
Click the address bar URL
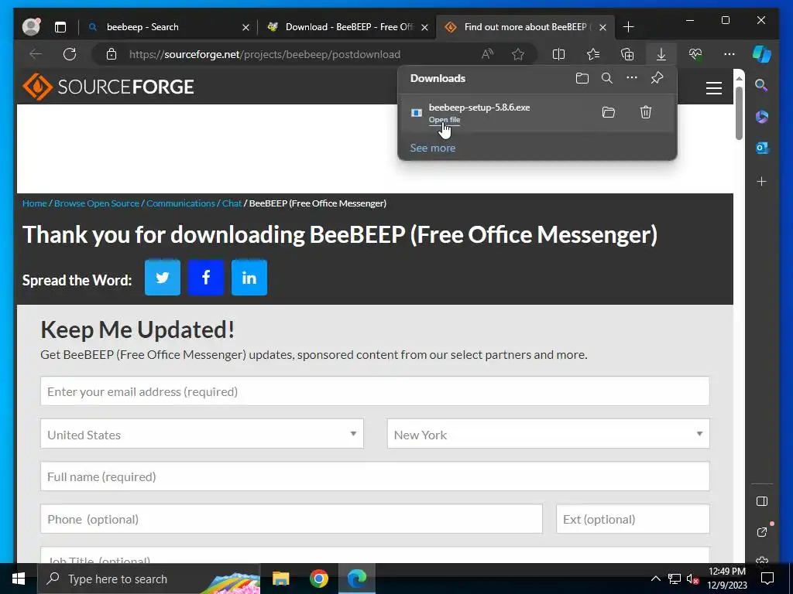click(265, 54)
